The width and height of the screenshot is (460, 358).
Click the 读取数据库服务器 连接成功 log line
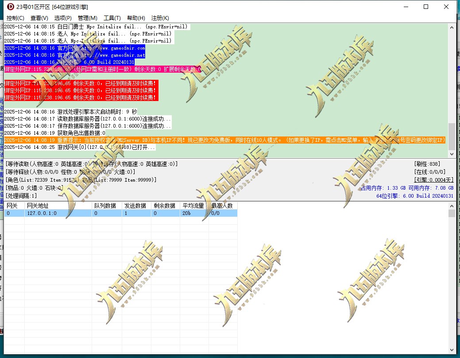[87, 119]
